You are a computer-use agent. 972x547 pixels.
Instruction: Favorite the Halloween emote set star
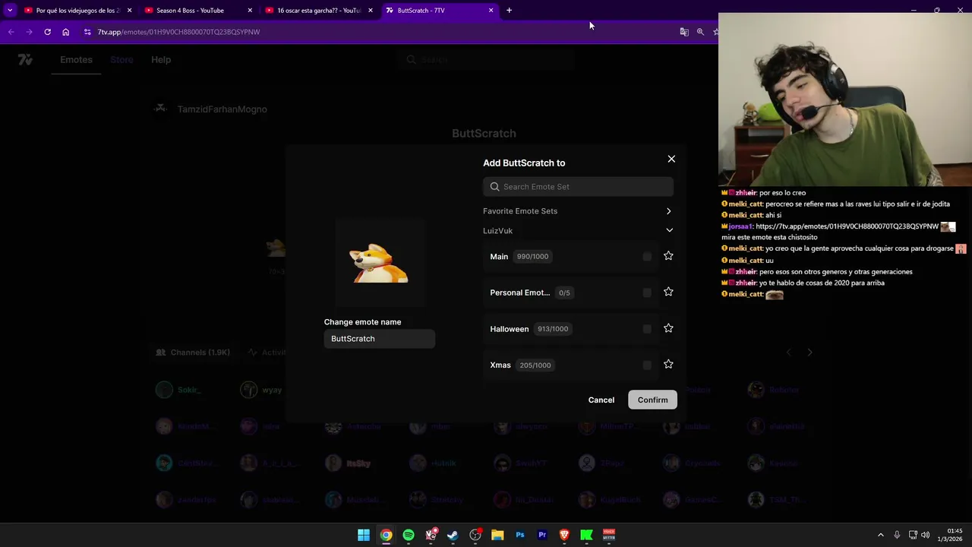(668, 328)
